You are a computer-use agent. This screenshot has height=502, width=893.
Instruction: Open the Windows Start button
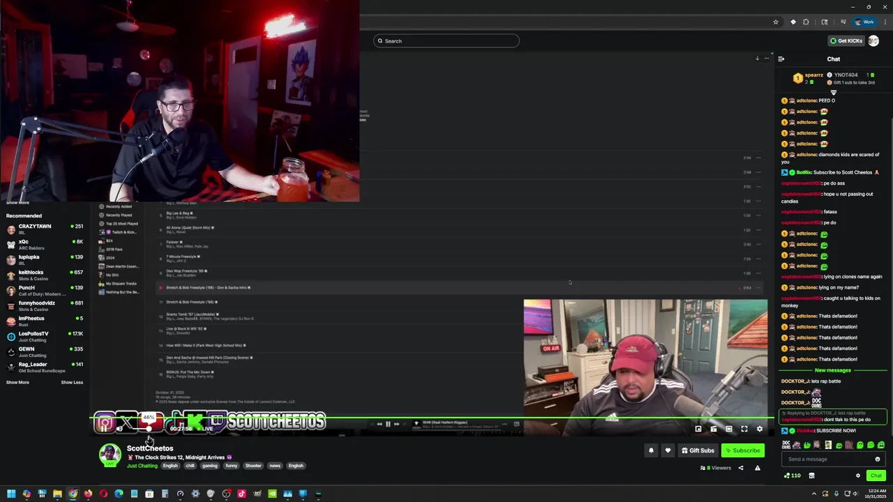[11, 494]
